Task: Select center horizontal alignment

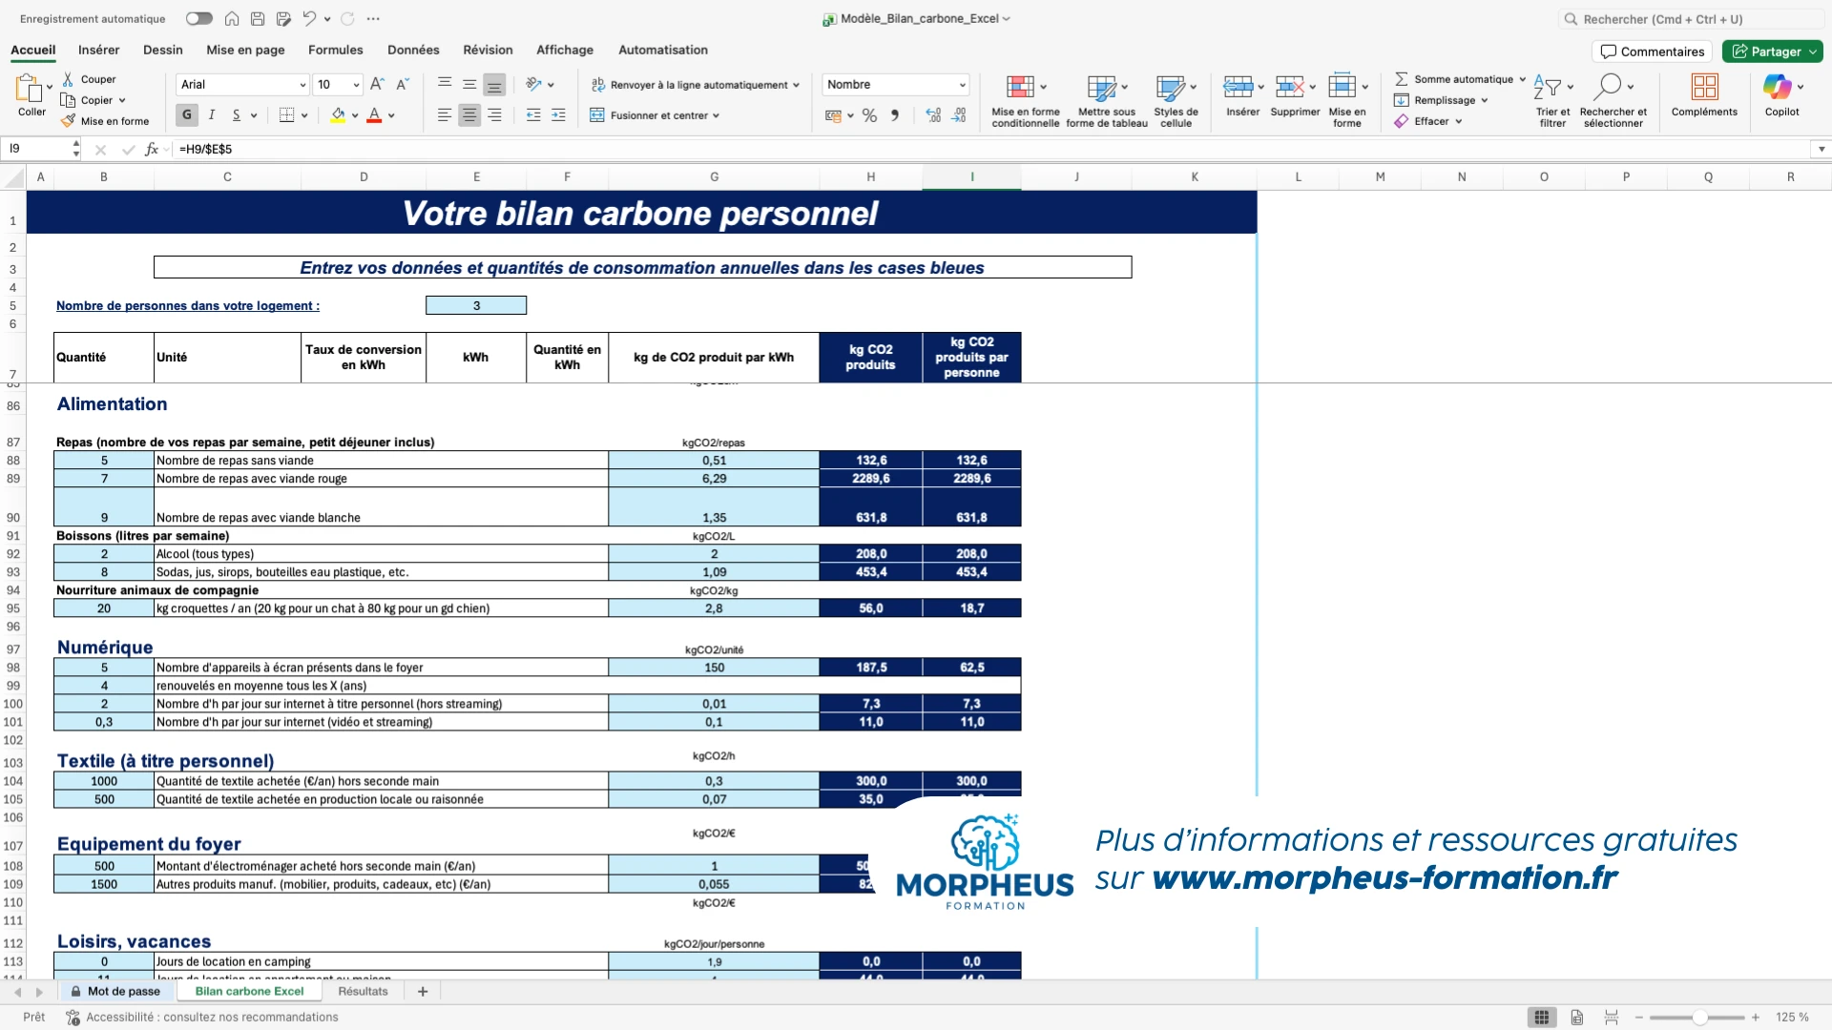Action: [469, 115]
